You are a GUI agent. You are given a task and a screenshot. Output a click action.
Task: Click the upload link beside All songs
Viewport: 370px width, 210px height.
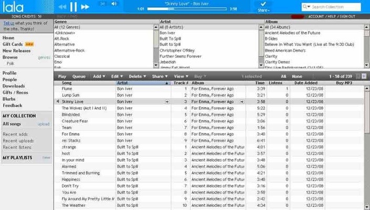44,124
